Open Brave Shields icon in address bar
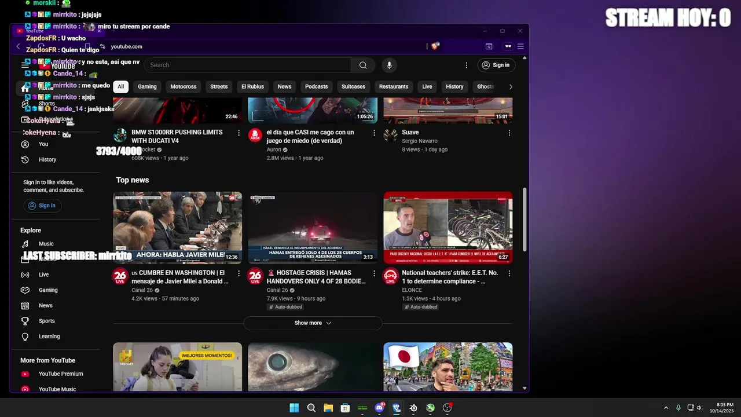This screenshot has height=417, width=741. click(x=435, y=46)
